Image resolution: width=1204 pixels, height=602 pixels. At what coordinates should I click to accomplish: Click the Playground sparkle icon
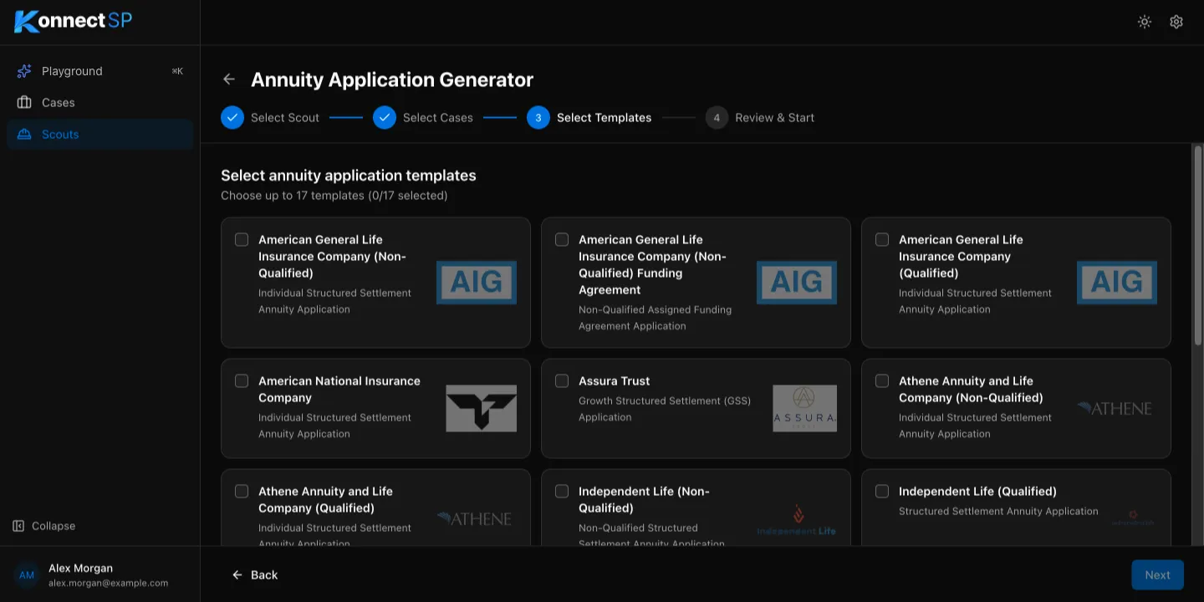[x=24, y=71]
